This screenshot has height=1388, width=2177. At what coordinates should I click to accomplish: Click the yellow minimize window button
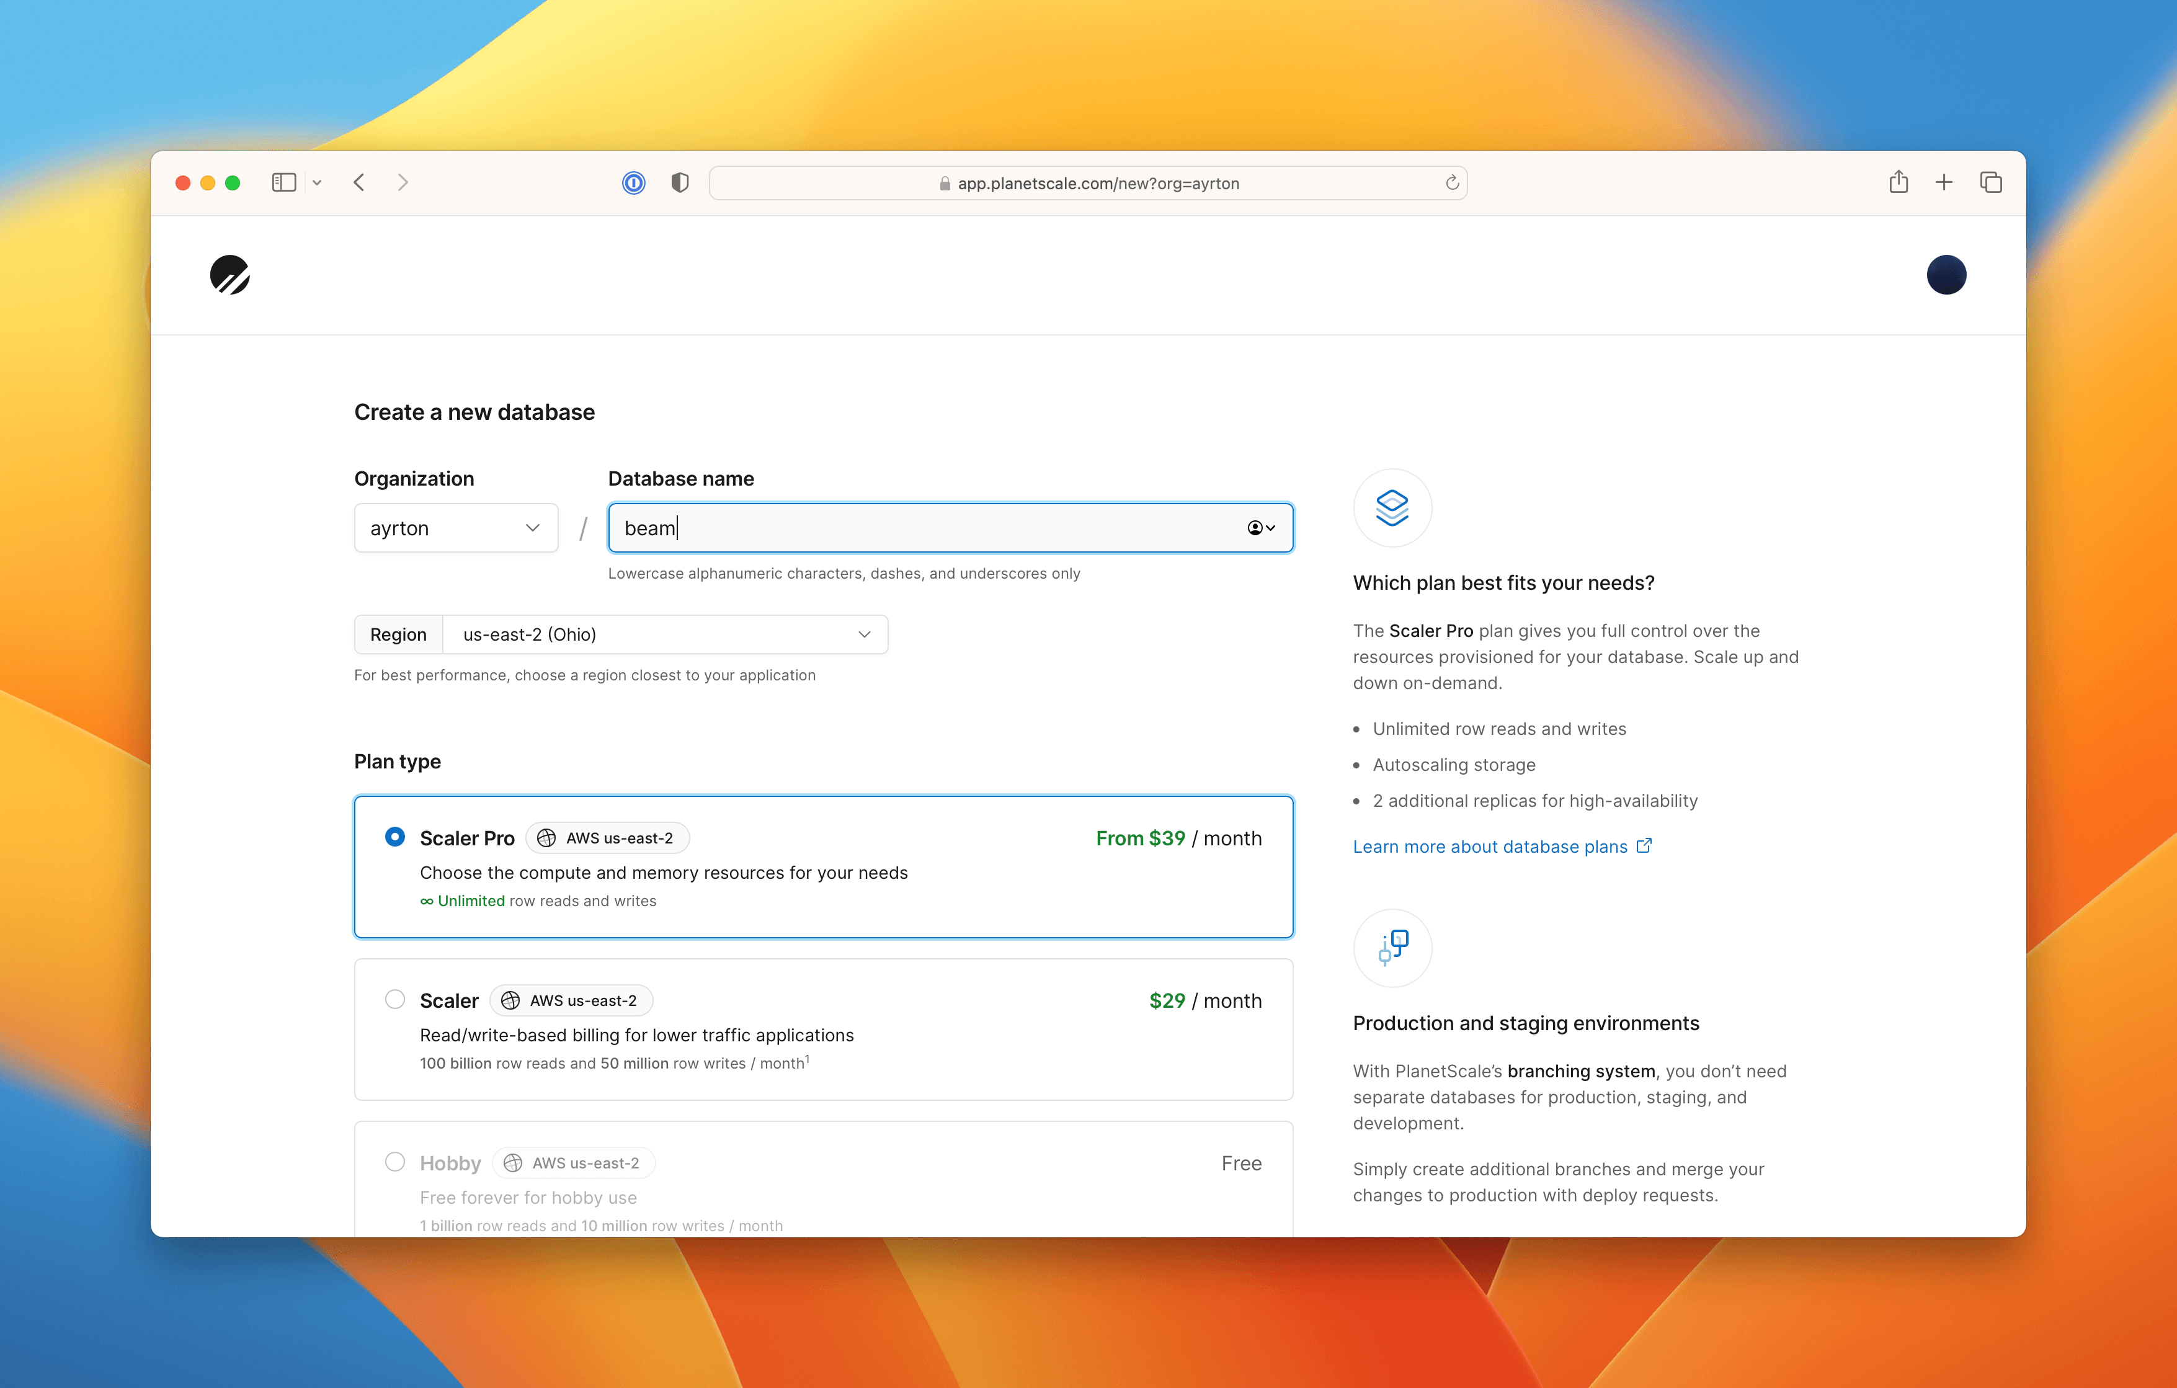pos(208,183)
